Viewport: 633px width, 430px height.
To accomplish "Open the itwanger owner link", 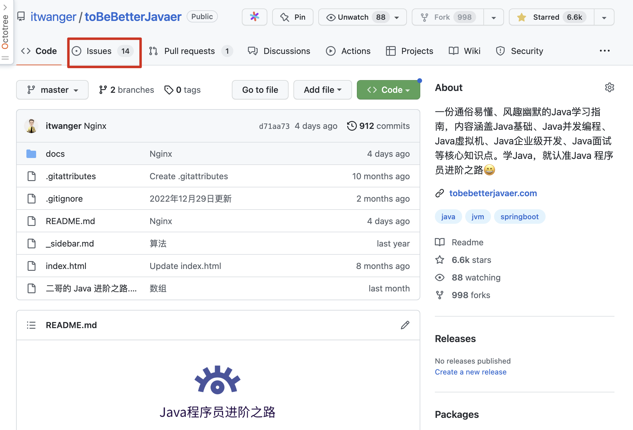I will click(53, 17).
